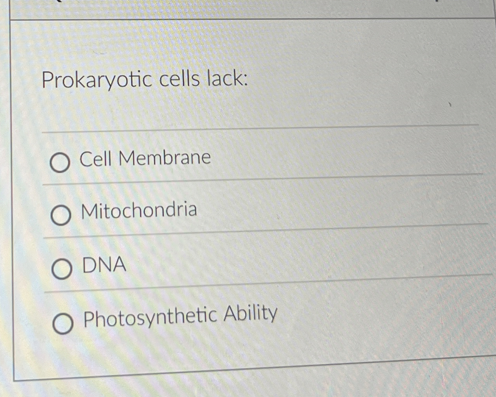Click the Mitochondria answer text
The image size is (496, 397).
point(139,211)
